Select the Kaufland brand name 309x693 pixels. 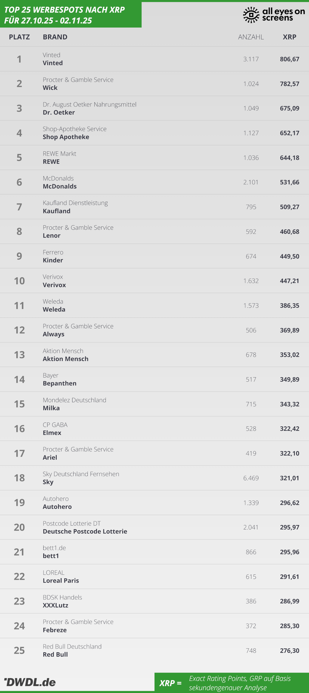pyautogui.click(x=57, y=211)
